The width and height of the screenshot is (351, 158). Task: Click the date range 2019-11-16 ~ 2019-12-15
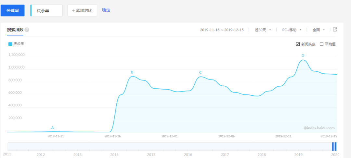coord(222,30)
